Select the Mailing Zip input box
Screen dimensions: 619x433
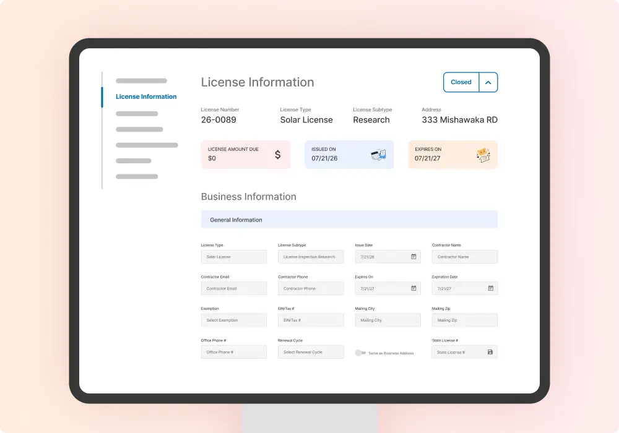point(464,320)
